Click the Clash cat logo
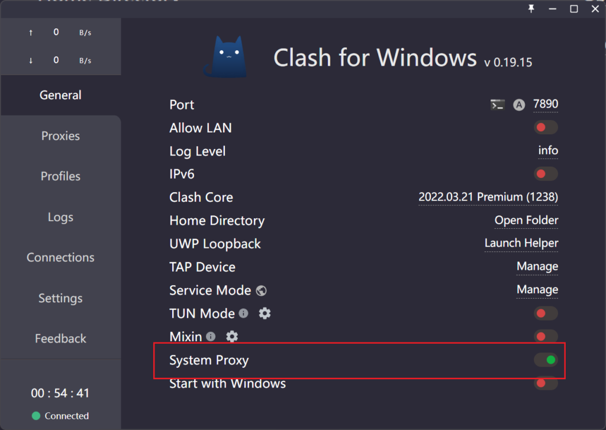 pos(228,56)
